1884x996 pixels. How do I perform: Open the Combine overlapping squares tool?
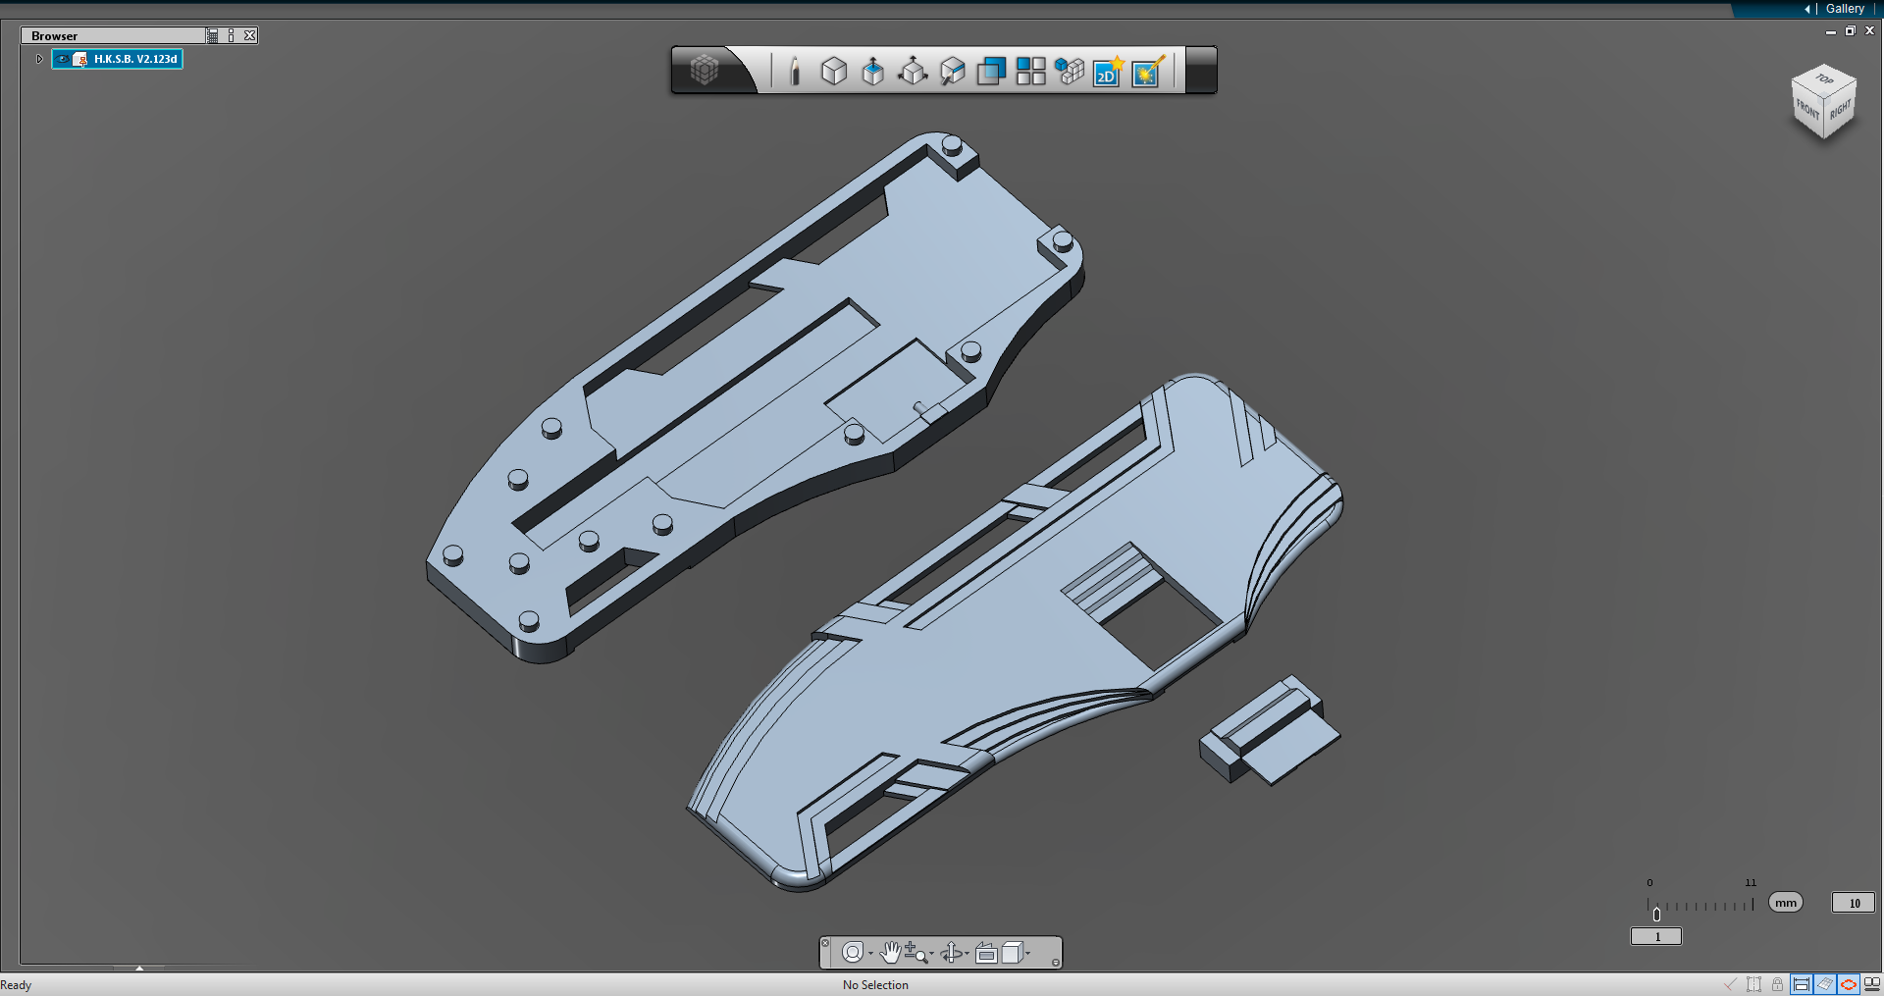tap(991, 71)
